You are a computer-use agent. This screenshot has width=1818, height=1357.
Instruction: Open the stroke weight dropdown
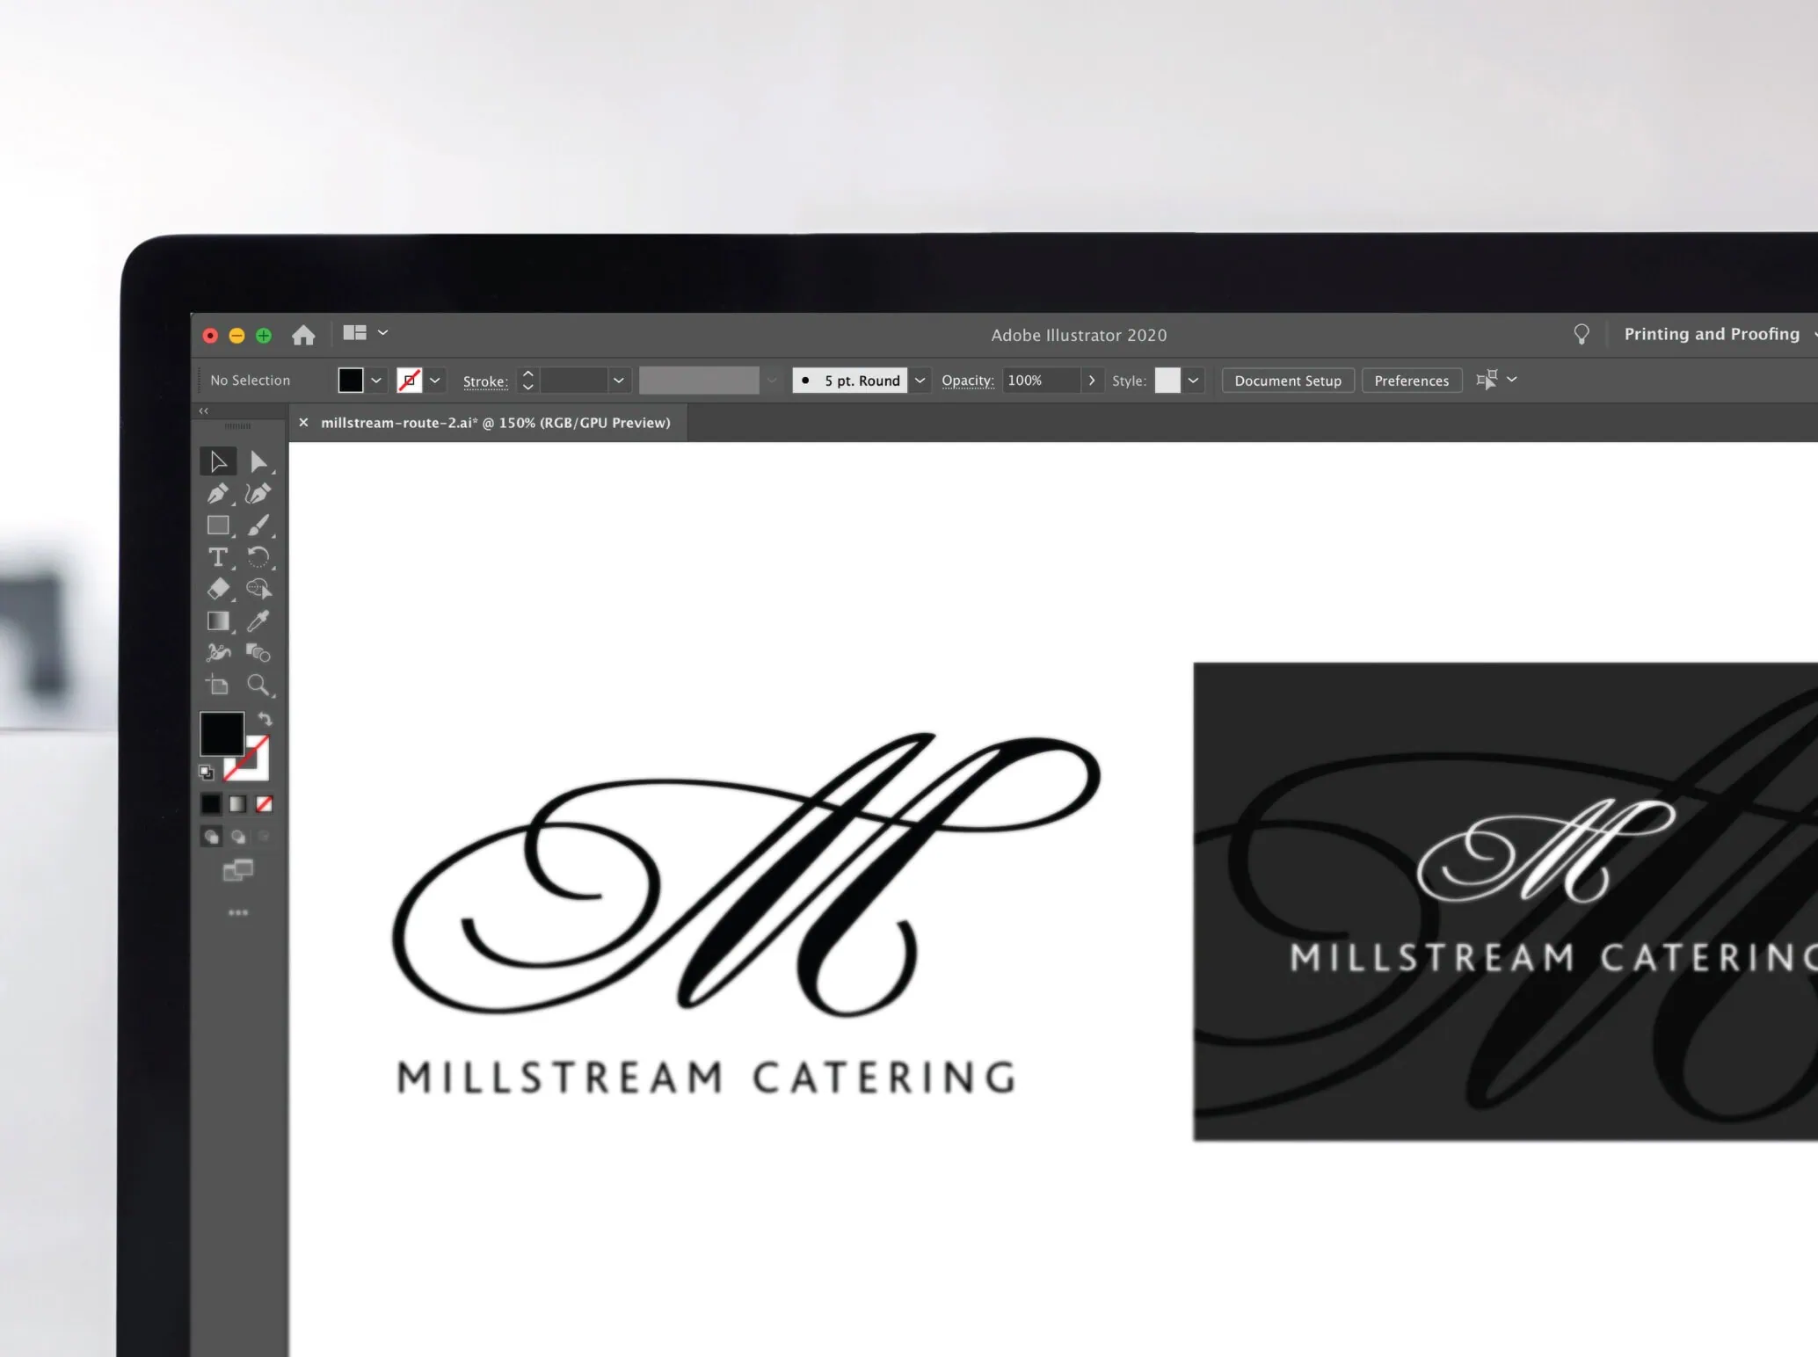click(x=618, y=380)
